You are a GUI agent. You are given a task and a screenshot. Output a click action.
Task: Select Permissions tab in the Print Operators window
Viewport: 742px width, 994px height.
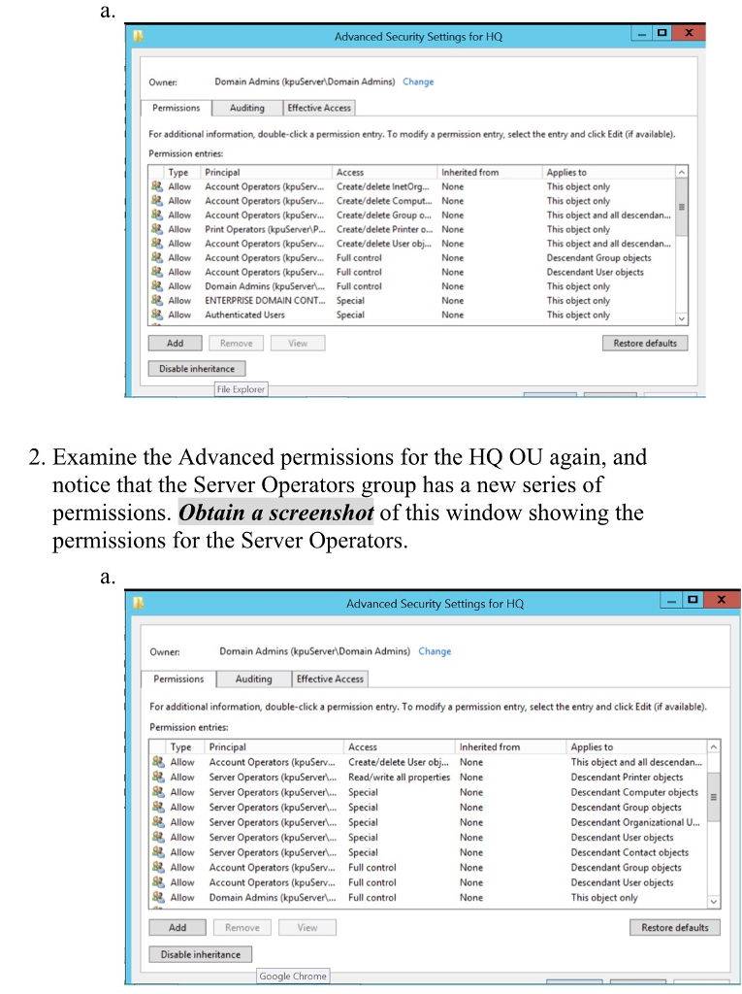coord(176,108)
